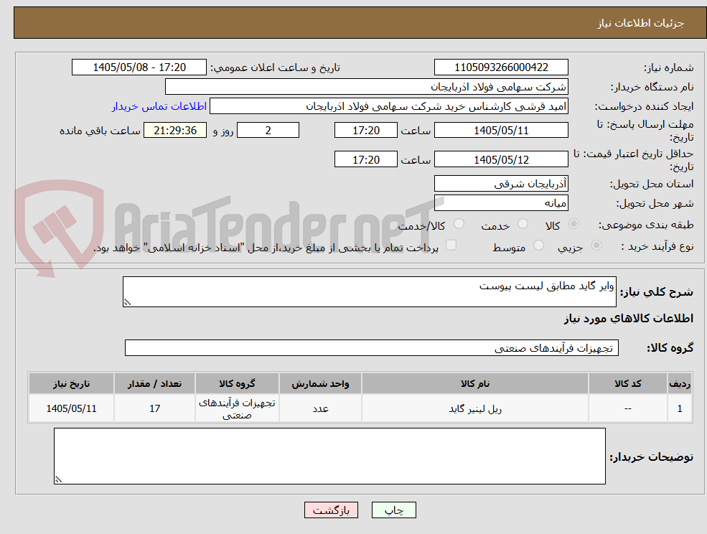
Task: Click the item code cell showing --
Action: point(627,408)
